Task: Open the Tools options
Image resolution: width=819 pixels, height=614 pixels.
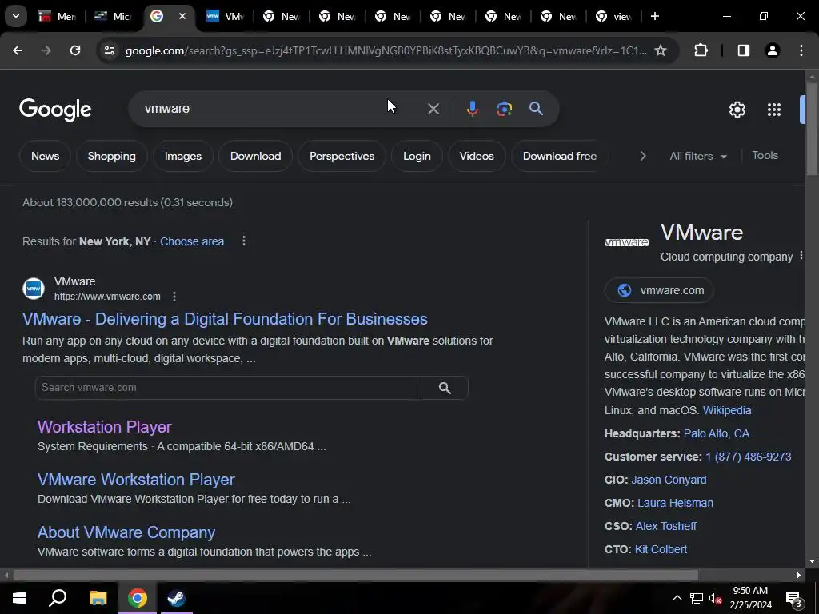Action: pos(765,156)
